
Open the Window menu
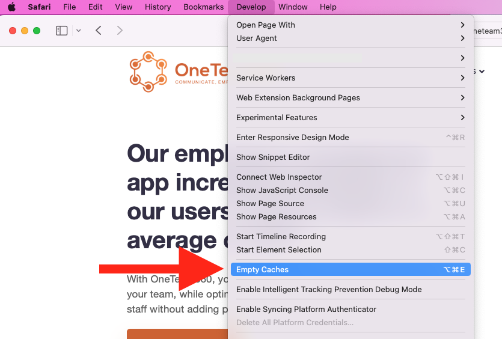(x=293, y=7)
